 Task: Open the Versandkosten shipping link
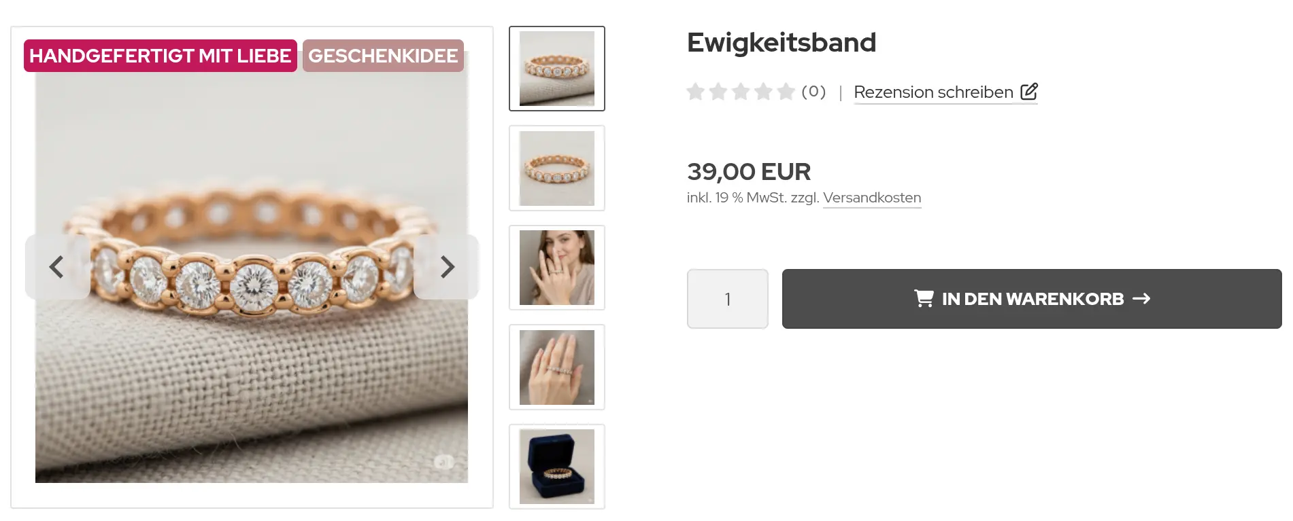click(x=872, y=198)
